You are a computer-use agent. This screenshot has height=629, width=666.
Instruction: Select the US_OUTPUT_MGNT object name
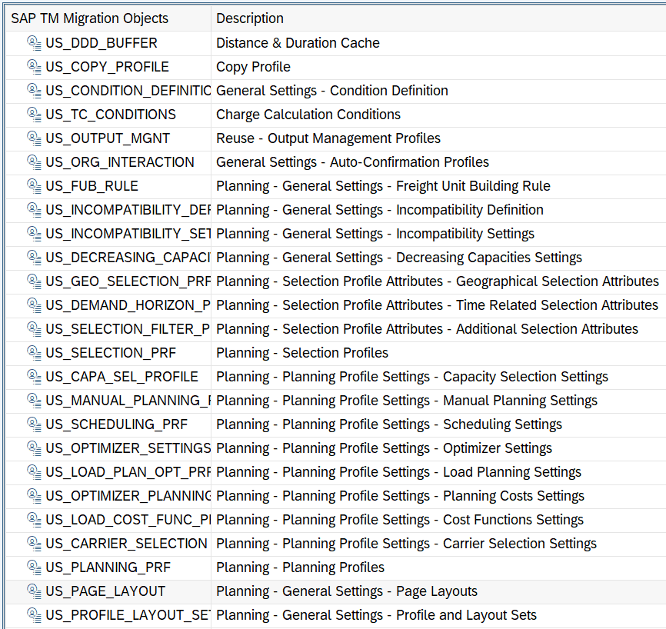point(108,138)
